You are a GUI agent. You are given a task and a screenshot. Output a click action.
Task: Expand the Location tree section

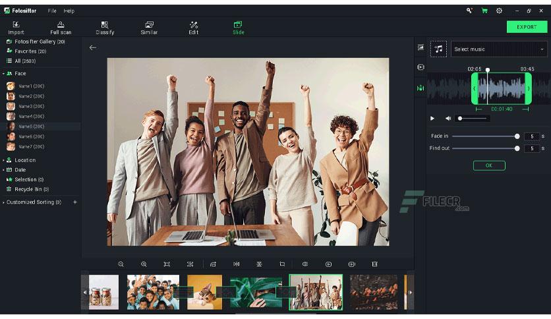pyautogui.click(x=3, y=160)
